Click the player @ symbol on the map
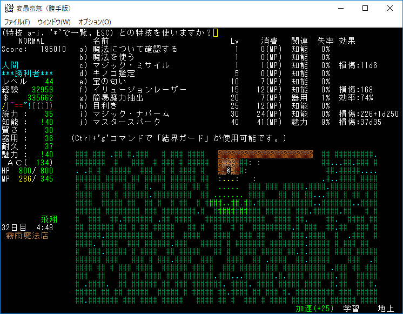 (x=229, y=170)
